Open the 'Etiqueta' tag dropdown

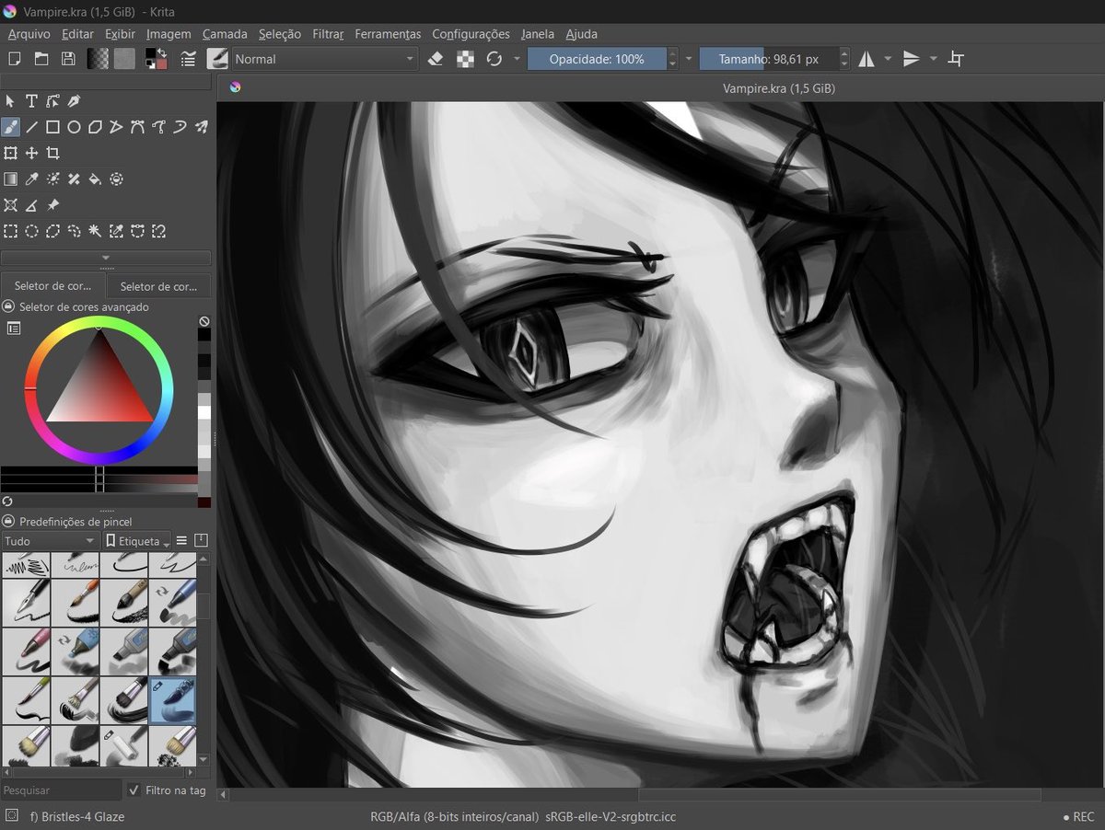click(x=137, y=541)
